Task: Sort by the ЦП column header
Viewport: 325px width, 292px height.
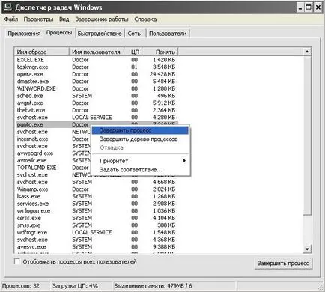Action: pos(133,52)
